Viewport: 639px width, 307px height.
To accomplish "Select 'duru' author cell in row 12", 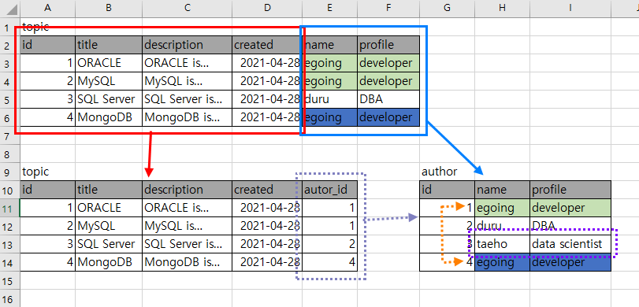I will (503, 226).
